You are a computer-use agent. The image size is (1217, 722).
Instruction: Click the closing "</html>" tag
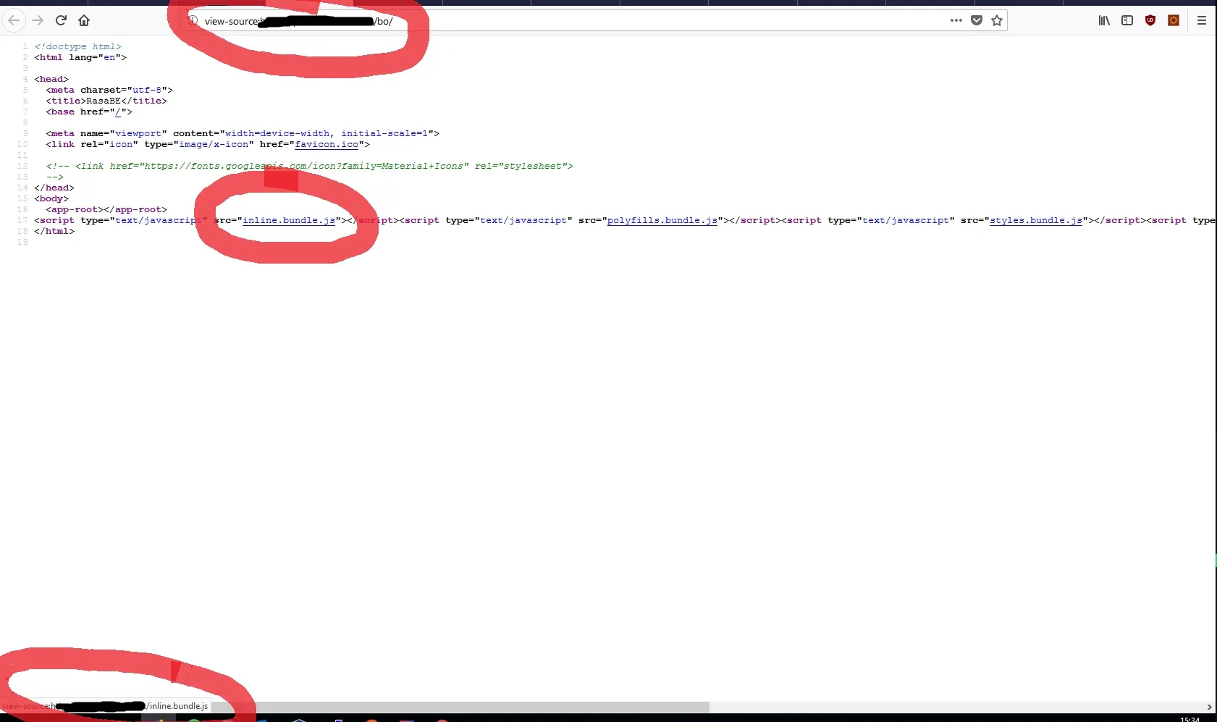(54, 231)
